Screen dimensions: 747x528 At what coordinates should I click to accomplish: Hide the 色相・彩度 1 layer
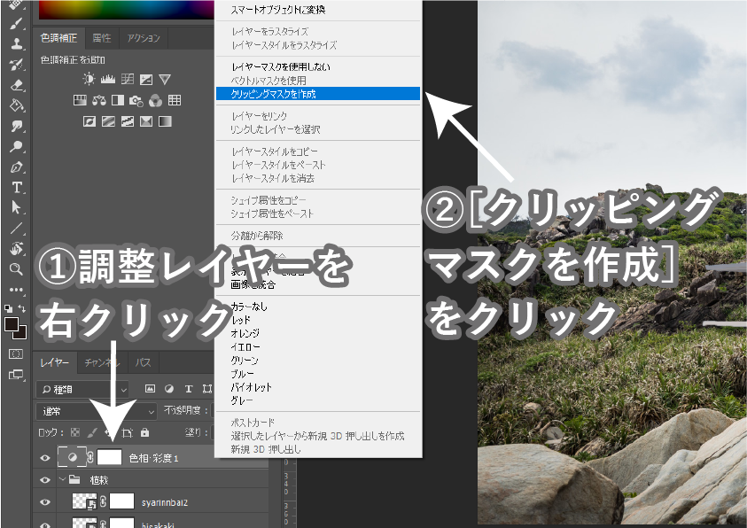[45, 458]
